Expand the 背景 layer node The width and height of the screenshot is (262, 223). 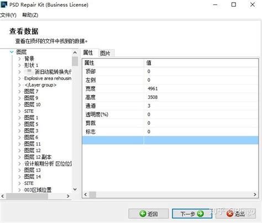(x=19, y=59)
